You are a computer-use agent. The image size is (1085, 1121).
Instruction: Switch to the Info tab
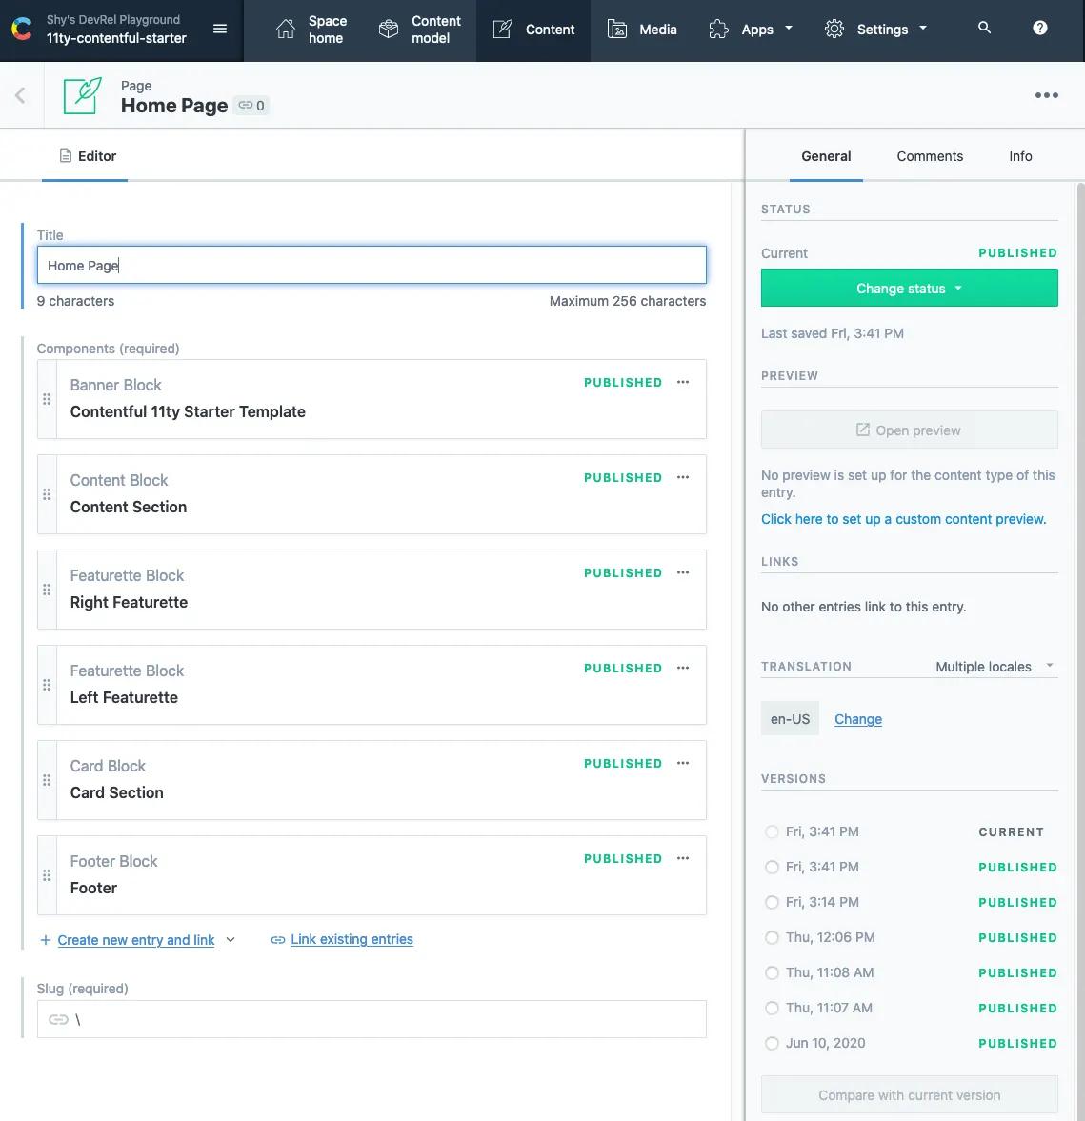pos(1020,156)
